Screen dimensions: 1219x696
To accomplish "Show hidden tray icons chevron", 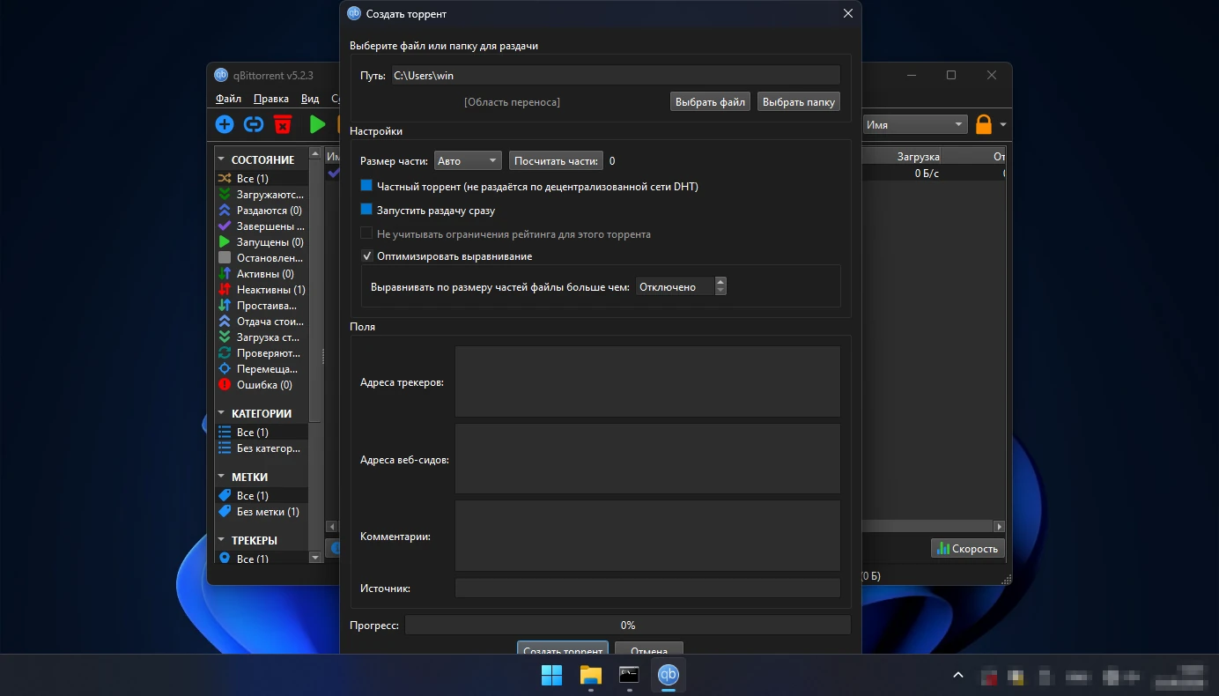I will point(958,676).
